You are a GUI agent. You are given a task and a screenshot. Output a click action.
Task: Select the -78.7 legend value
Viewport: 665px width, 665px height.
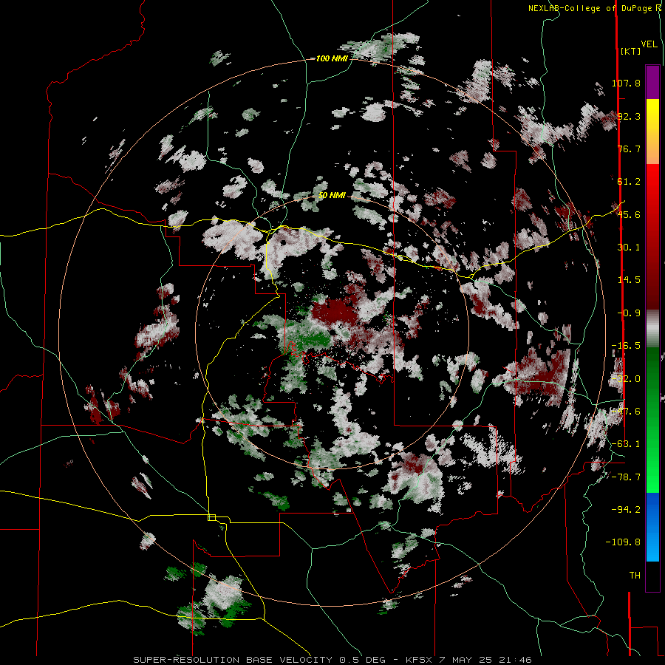point(626,477)
